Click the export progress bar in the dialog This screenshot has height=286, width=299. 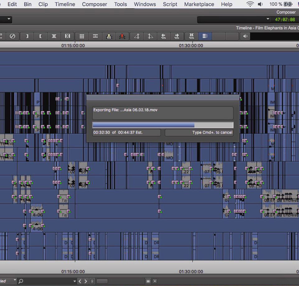coord(163,125)
